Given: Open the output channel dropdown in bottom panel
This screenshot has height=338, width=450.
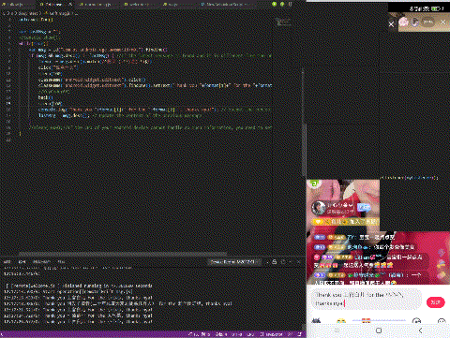Looking at the screenshot, I should (233, 261).
